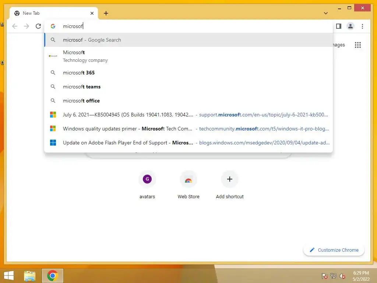
Task: Open a new tab with the plus button
Action: pos(106,13)
